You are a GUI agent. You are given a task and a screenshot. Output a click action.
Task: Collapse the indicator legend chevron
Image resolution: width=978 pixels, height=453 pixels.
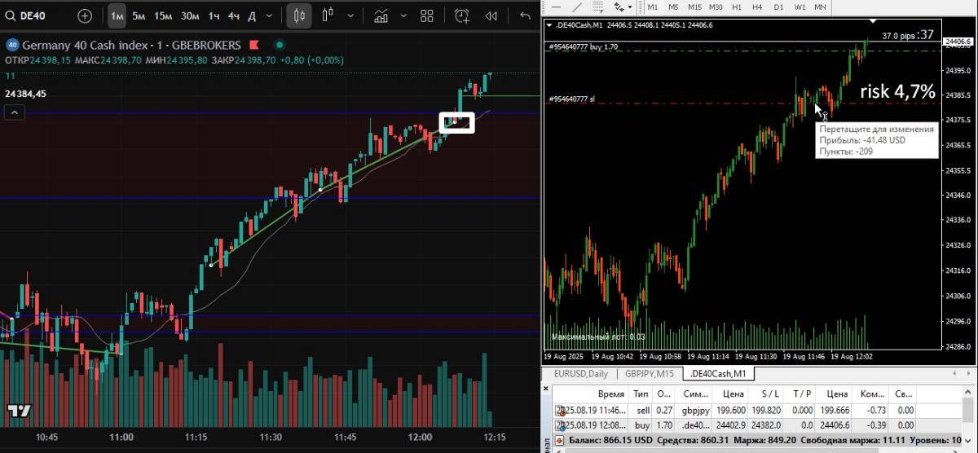pos(14,113)
